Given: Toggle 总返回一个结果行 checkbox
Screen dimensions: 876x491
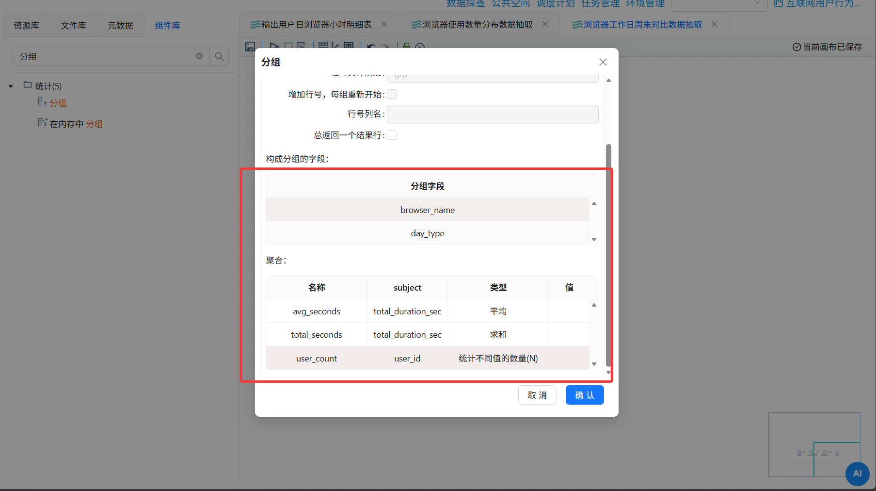Looking at the screenshot, I should (x=392, y=135).
